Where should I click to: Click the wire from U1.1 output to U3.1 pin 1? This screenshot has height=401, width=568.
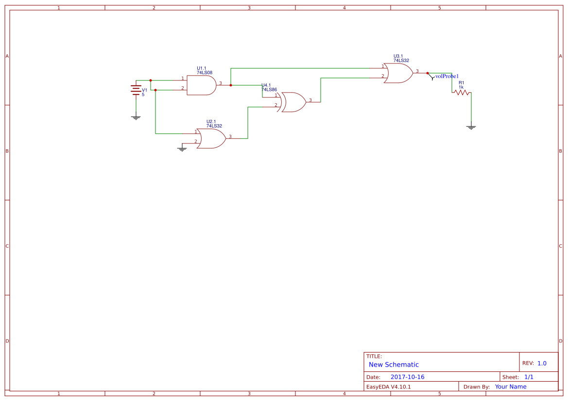tap(301, 68)
